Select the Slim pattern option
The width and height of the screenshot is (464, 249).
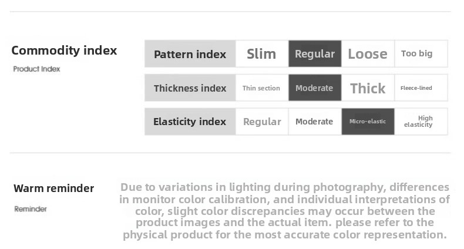[x=261, y=54]
